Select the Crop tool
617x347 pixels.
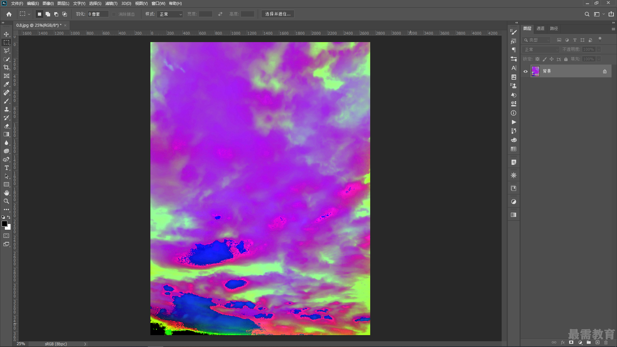tap(6, 67)
